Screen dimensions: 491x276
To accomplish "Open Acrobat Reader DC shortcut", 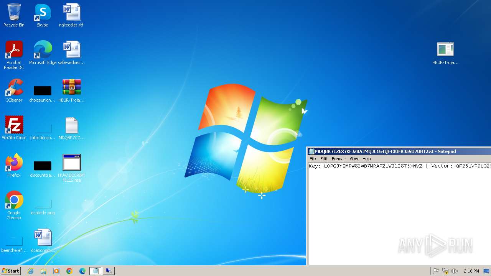I will point(14,55).
